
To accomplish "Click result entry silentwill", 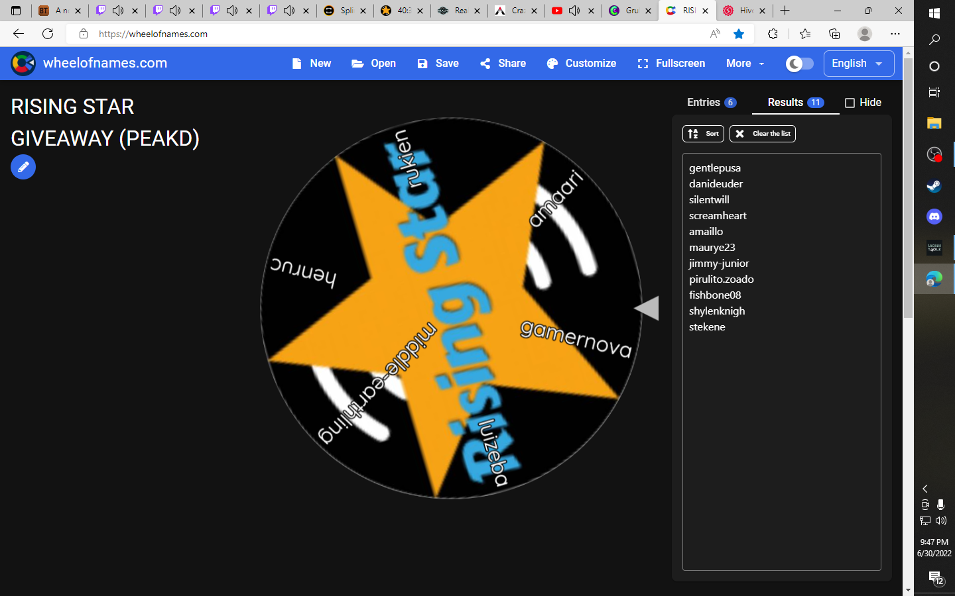I will (x=709, y=200).
